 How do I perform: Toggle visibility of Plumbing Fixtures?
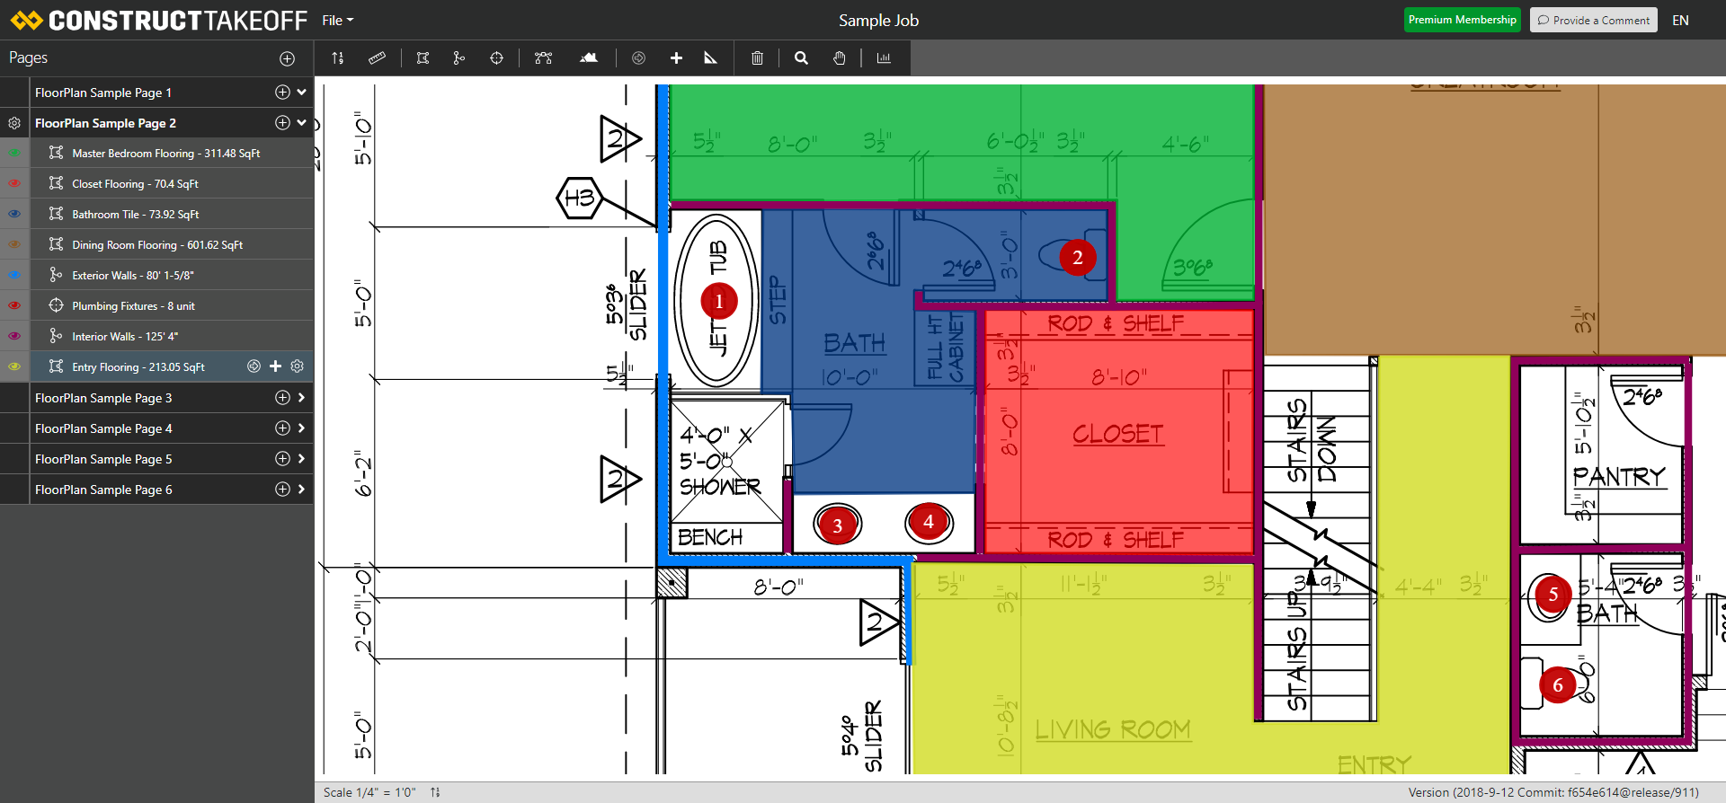(x=14, y=306)
